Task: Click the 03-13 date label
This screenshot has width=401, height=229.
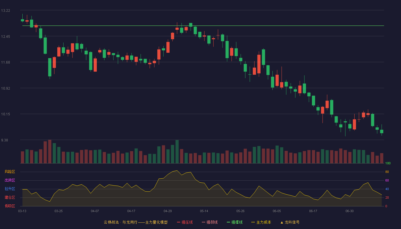Action: coord(22,211)
